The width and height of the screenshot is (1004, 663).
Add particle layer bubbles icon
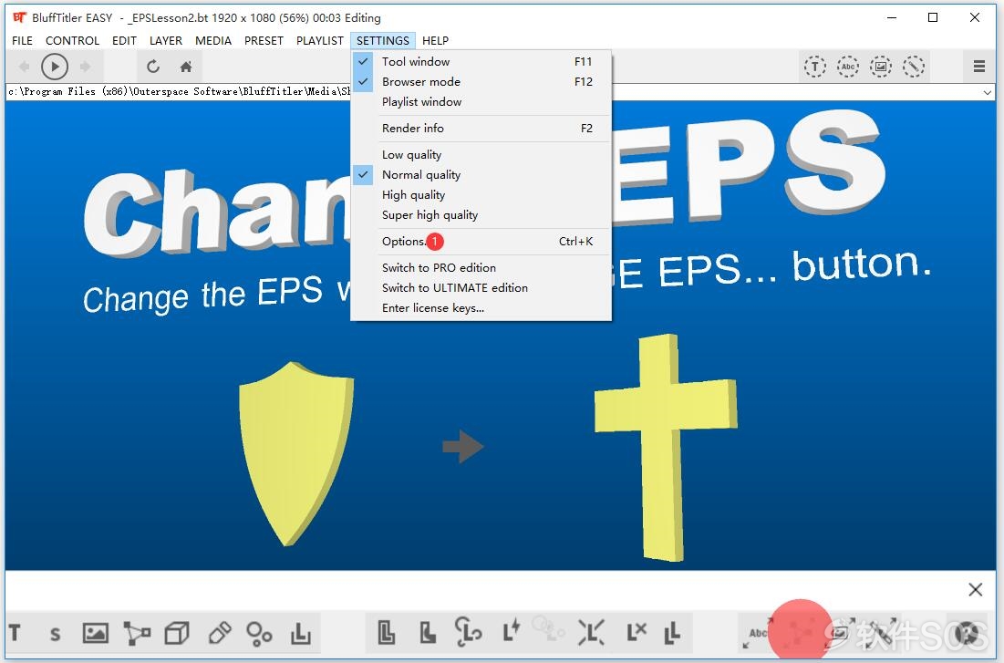[259, 634]
